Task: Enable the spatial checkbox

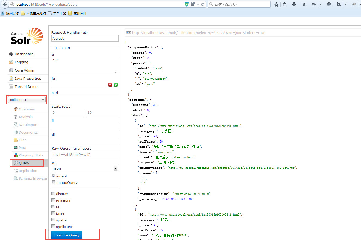Action: (53, 220)
